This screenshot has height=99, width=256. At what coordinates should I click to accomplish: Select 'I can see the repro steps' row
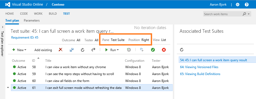[x=92, y=74]
